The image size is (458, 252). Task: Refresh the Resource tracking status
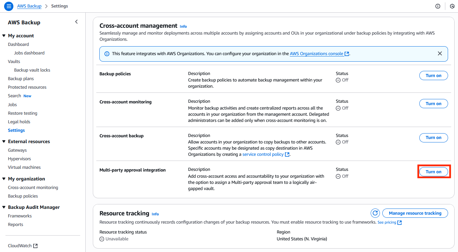pyautogui.click(x=375, y=213)
